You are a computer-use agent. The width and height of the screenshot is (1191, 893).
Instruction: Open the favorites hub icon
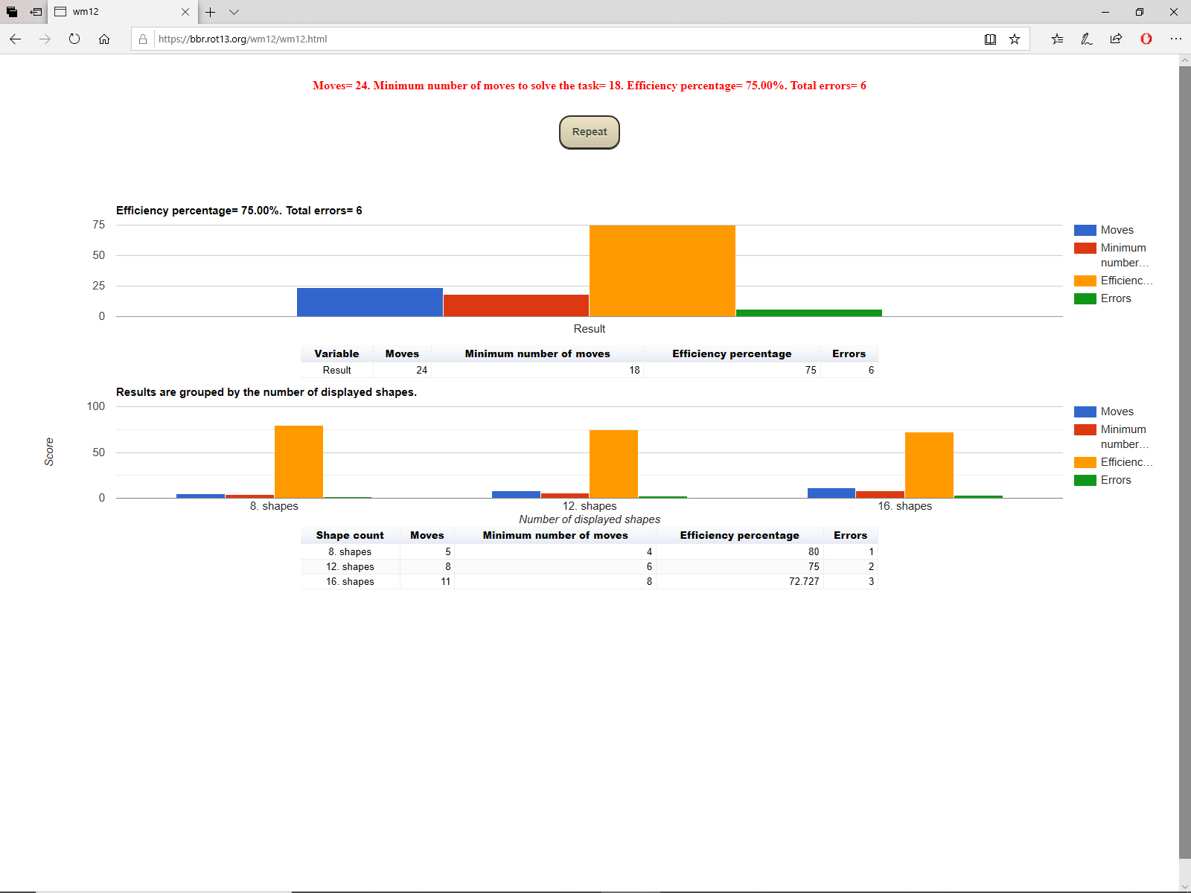point(1057,39)
